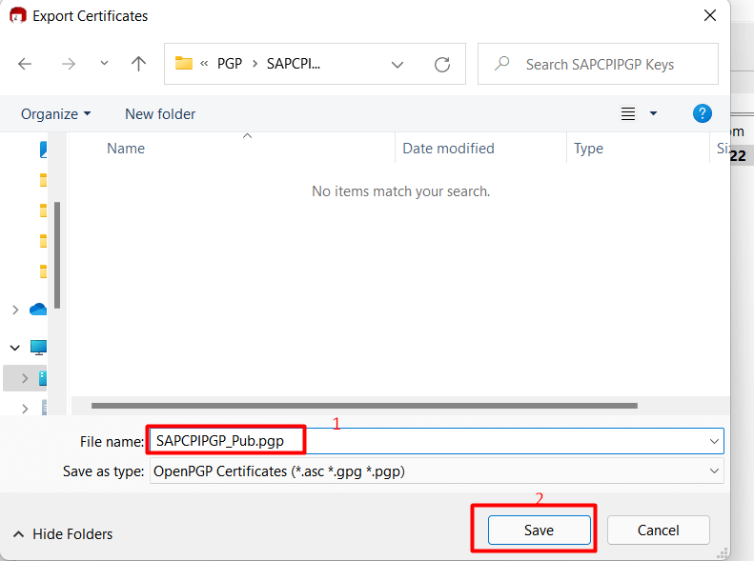Click the horizontal scrollbar of file list
Screen dimensions: 754x561
click(364, 406)
